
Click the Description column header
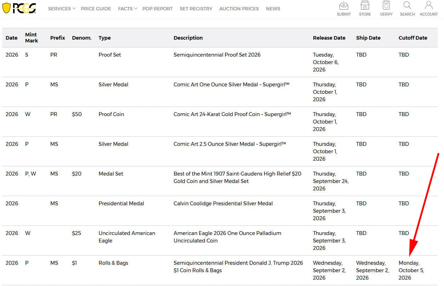tap(188, 38)
